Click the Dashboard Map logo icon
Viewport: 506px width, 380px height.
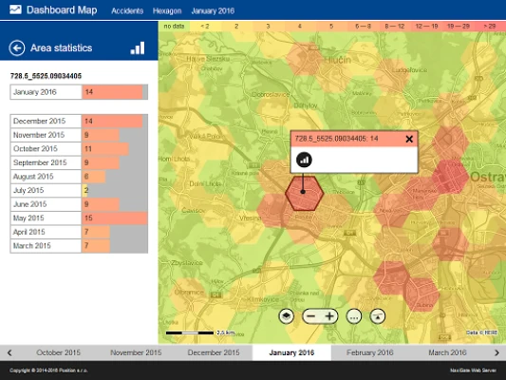pyautogui.click(x=15, y=9)
